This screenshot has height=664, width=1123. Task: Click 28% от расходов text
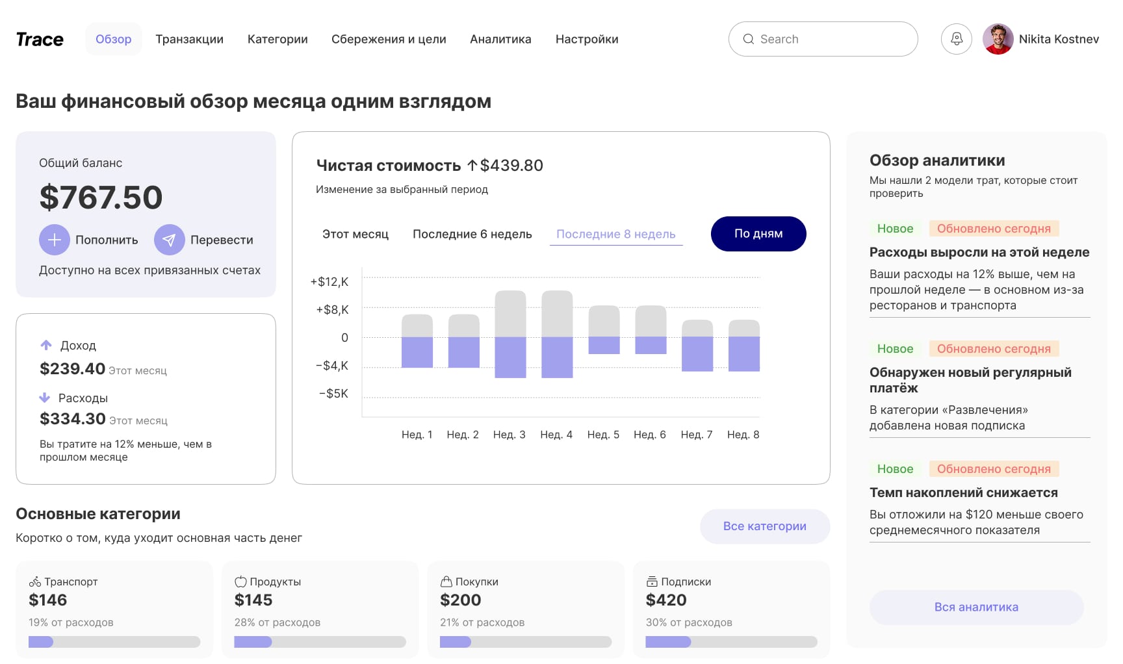(278, 622)
